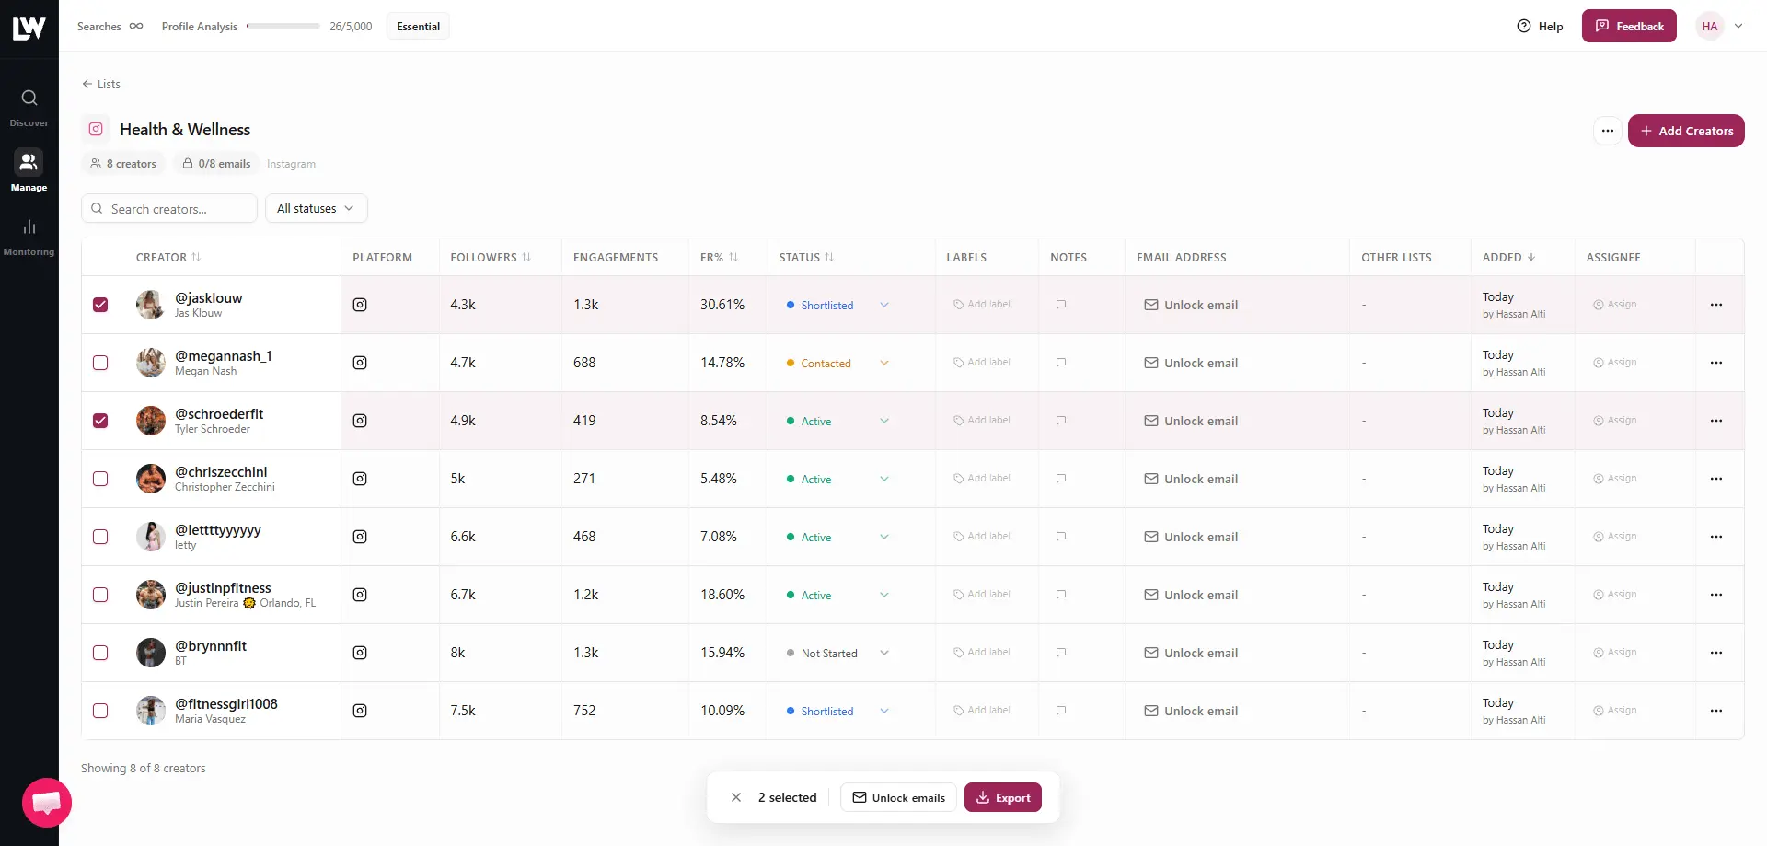Change Active status for @letttyyyyyy

(x=837, y=537)
